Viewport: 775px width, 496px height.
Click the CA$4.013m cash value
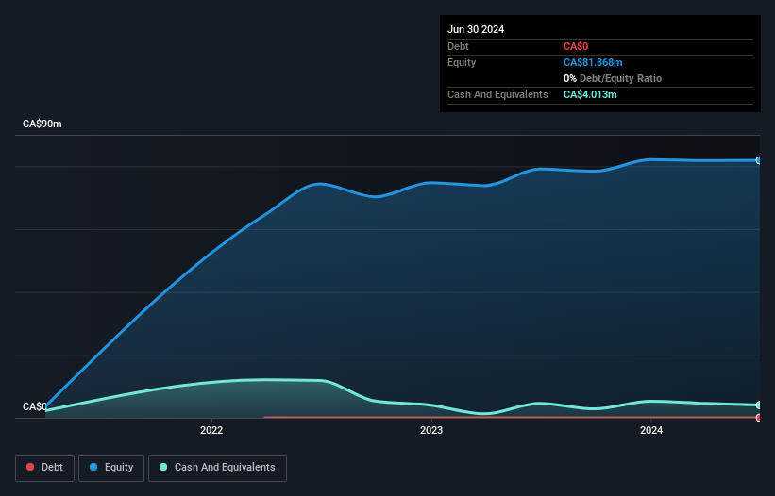(590, 94)
